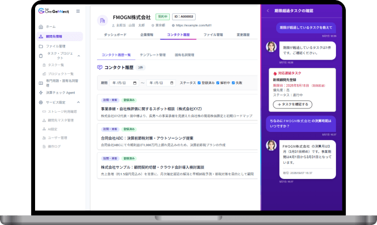Click the AI設定 icon in sidebar
This screenshot has height=225, width=377.
44,129
